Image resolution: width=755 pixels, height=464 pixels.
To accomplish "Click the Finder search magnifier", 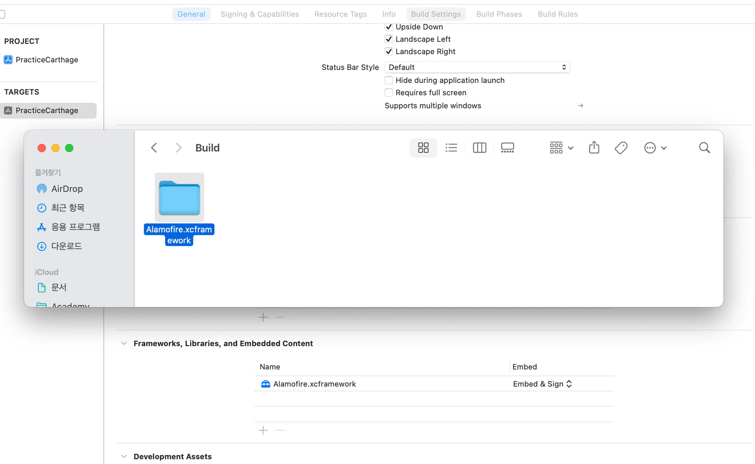I will pyautogui.click(x=704, y=148).
